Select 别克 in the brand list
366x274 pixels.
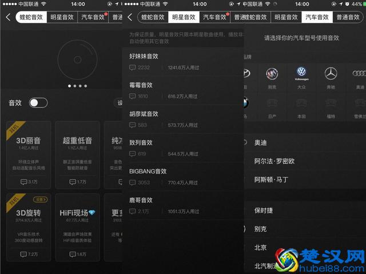(305, 229)
